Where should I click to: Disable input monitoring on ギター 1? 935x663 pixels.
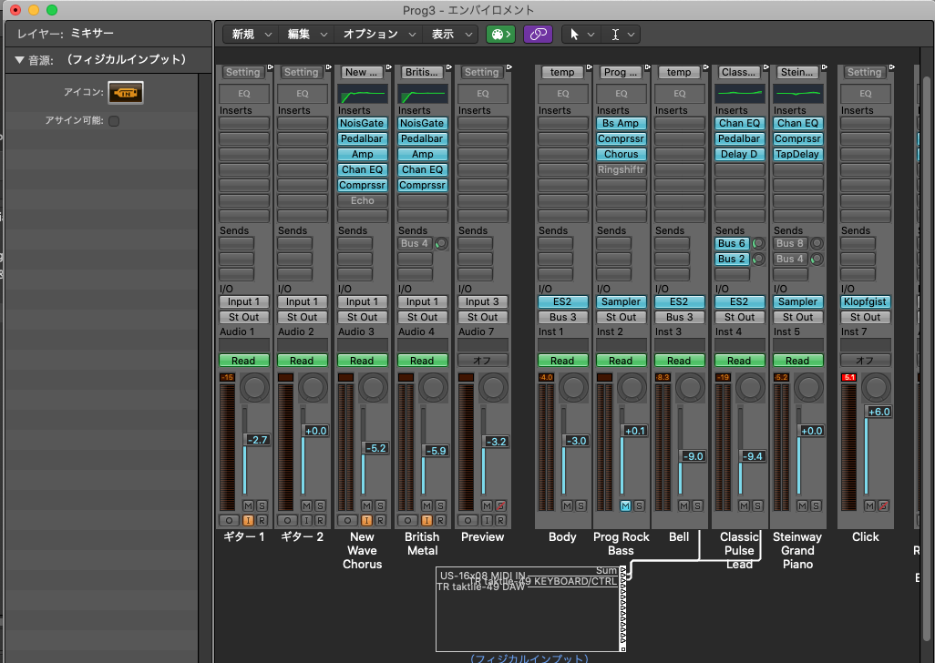click(x=248, y=520)
